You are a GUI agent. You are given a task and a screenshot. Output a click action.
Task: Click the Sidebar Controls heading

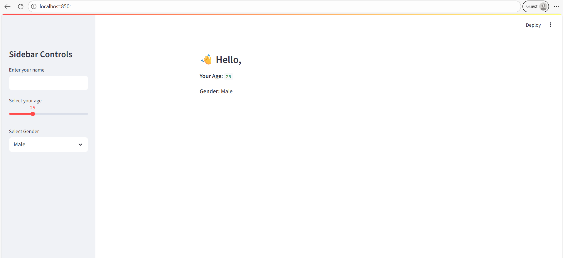[x=41, y=54]
